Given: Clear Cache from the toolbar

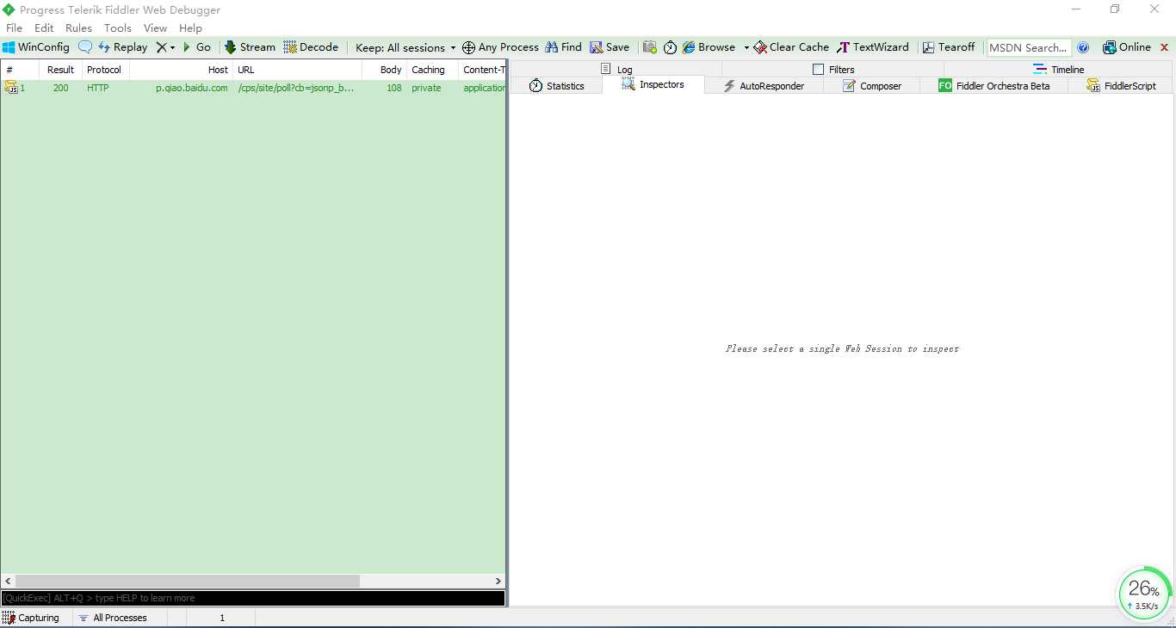Looking at the screenshot, I should 791,47.
